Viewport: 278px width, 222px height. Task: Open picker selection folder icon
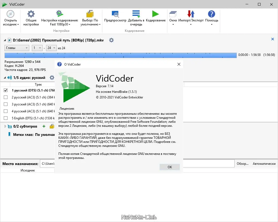[x=90, y=14]
